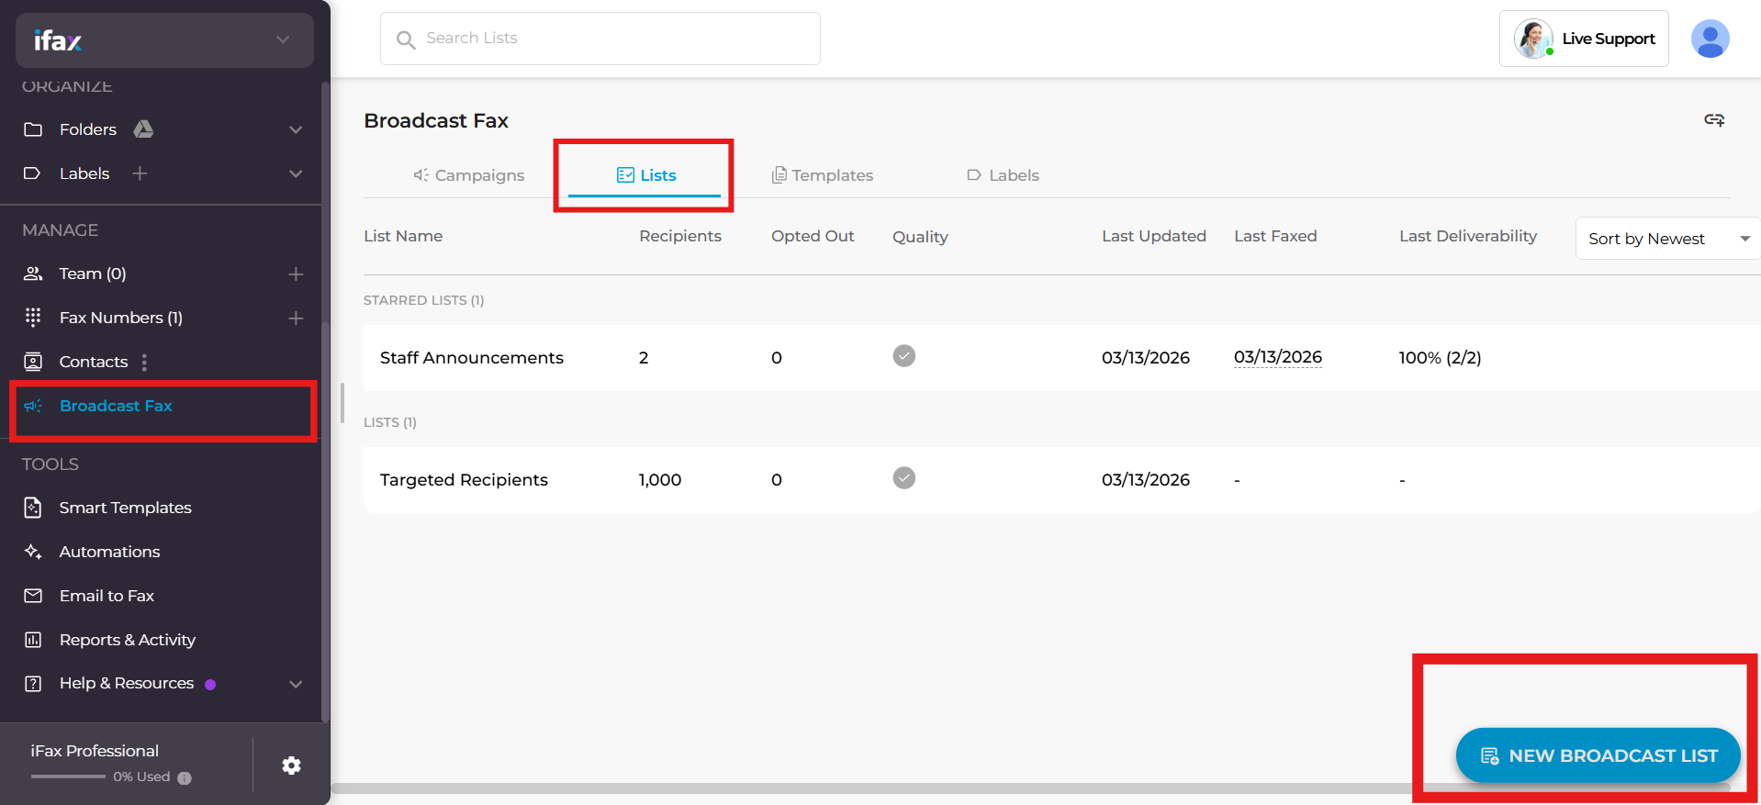Open Live Support chat
The width and height of the screenshot is (1761, 805).
[1584, 39]
